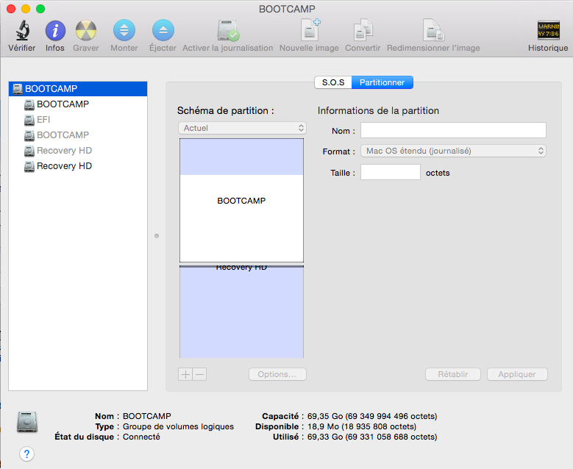Select the black Recovery HD in sidebar
This screenshot has height=469, width=573.
[x=78, y=166]
